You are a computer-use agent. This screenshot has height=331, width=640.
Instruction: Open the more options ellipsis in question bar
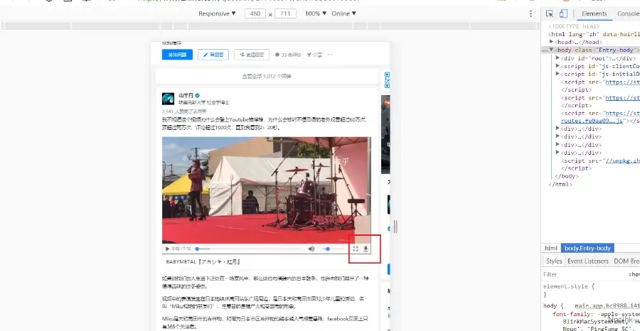tap(330, 55)
